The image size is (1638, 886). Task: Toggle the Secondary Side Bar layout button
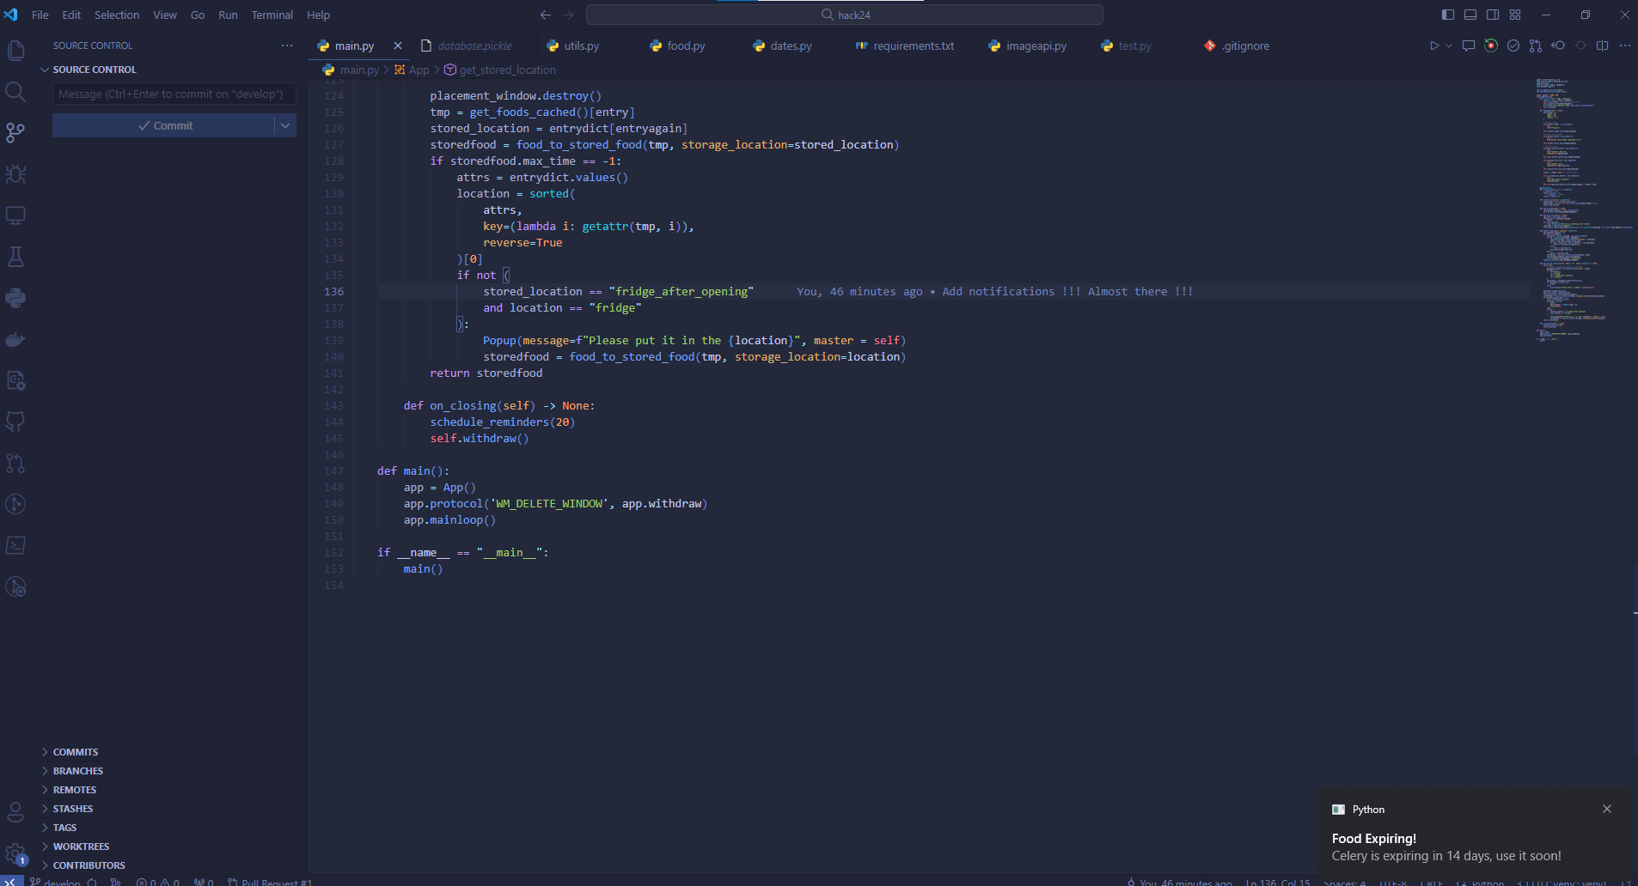click(1493, 15)
